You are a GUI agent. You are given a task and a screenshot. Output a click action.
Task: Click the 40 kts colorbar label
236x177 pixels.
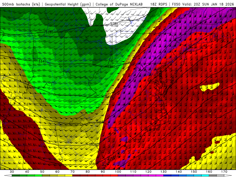coord(27,172)
